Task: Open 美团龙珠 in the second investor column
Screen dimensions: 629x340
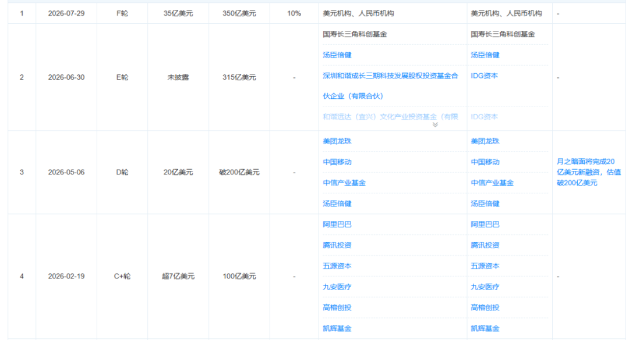Action: point(485,141)
